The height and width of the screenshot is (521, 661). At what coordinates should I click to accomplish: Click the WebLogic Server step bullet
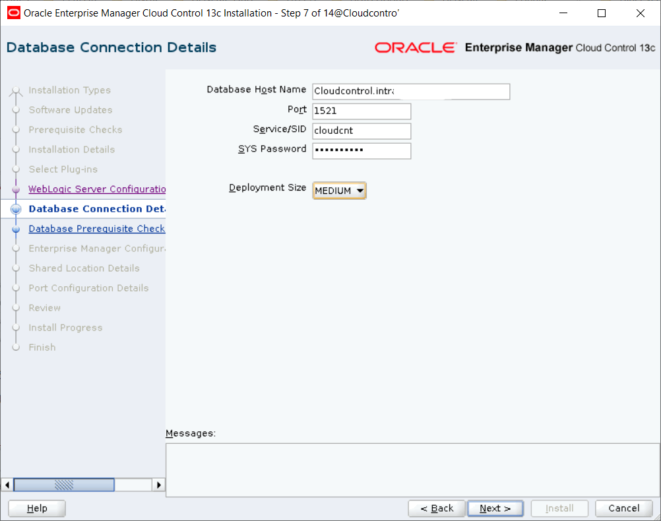16,190
